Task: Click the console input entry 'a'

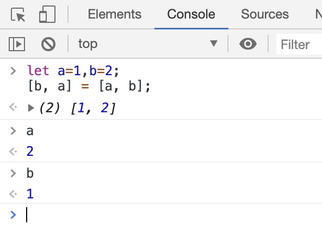Action: [x=30, y=131]
